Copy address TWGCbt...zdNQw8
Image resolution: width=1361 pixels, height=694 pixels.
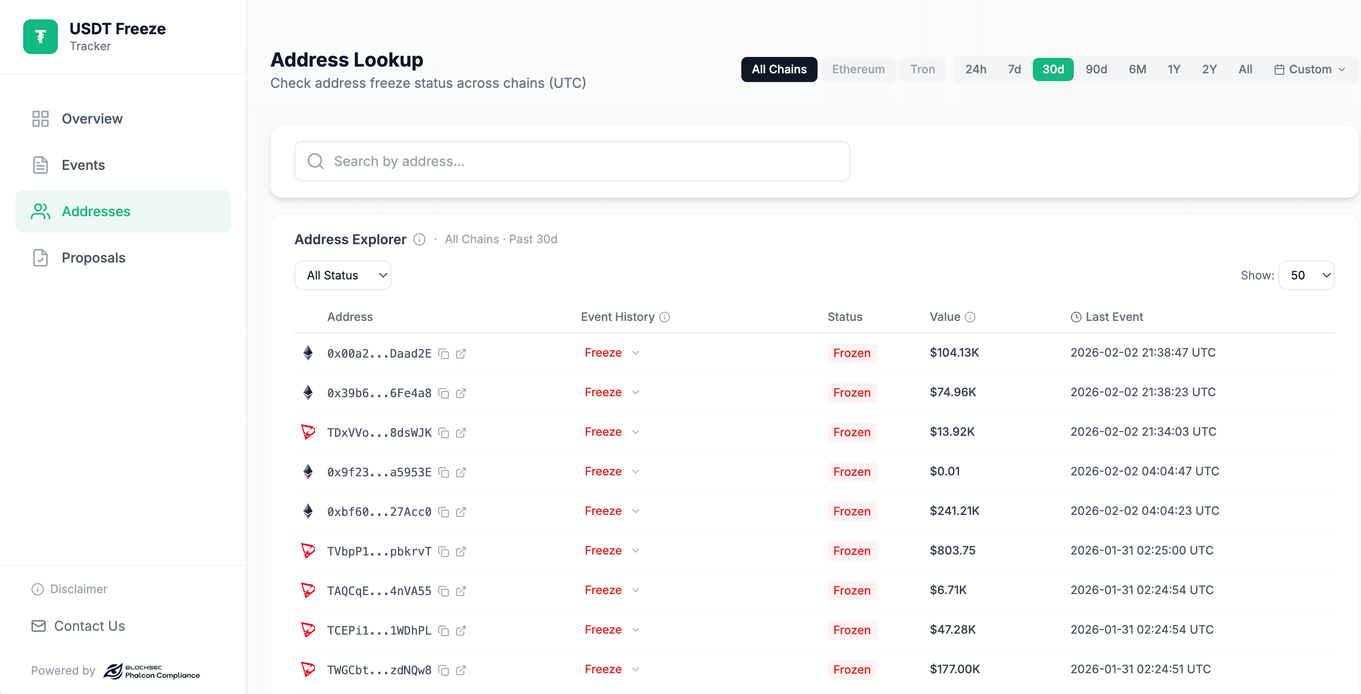pos(444,670)
